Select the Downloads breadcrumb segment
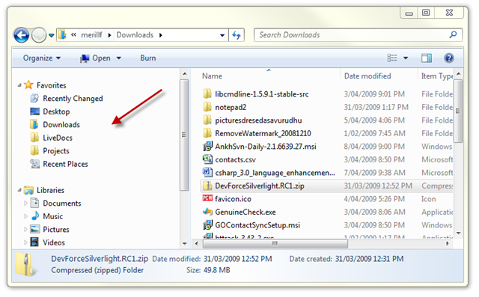Image resolution: width=479 pixels, height=297 pixels. click(x=135, y=35)
